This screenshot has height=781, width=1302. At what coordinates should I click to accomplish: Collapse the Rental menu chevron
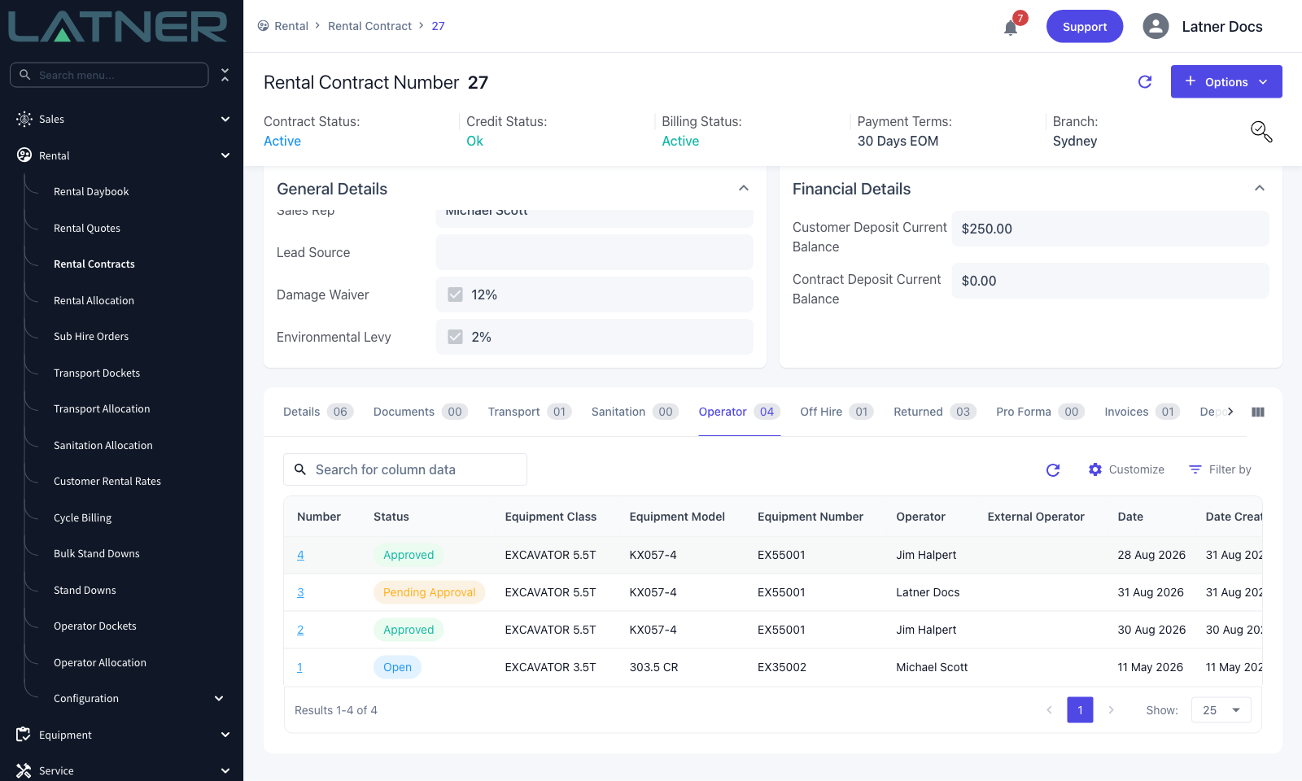[x=225, y=155]
